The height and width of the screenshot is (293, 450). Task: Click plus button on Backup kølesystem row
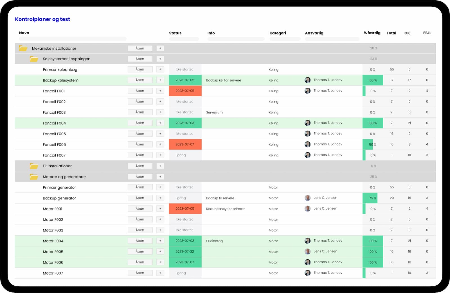tap(160, 80)
